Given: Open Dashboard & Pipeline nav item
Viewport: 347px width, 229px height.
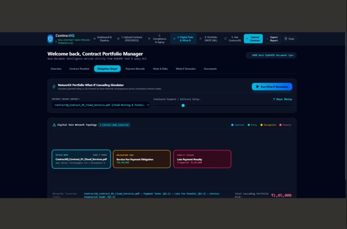Looking at the screenshot, I should pyautogui.click(x=102, y=39).
